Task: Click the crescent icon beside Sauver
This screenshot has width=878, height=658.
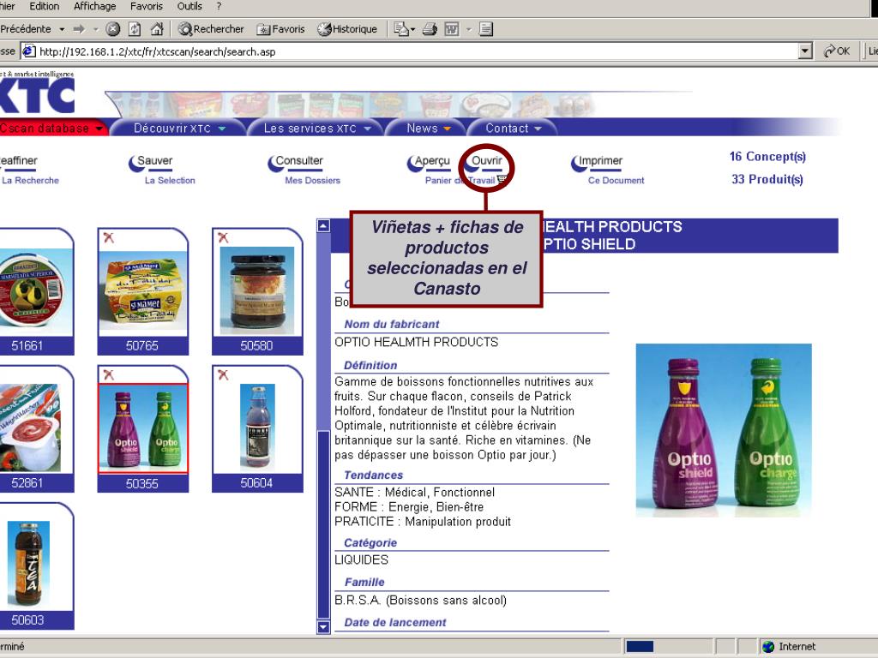Action: click(x=135, y=164)
